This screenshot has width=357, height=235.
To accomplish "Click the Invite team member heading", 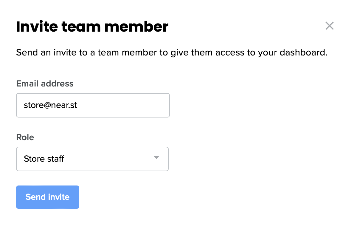I will tap(92, 27).
